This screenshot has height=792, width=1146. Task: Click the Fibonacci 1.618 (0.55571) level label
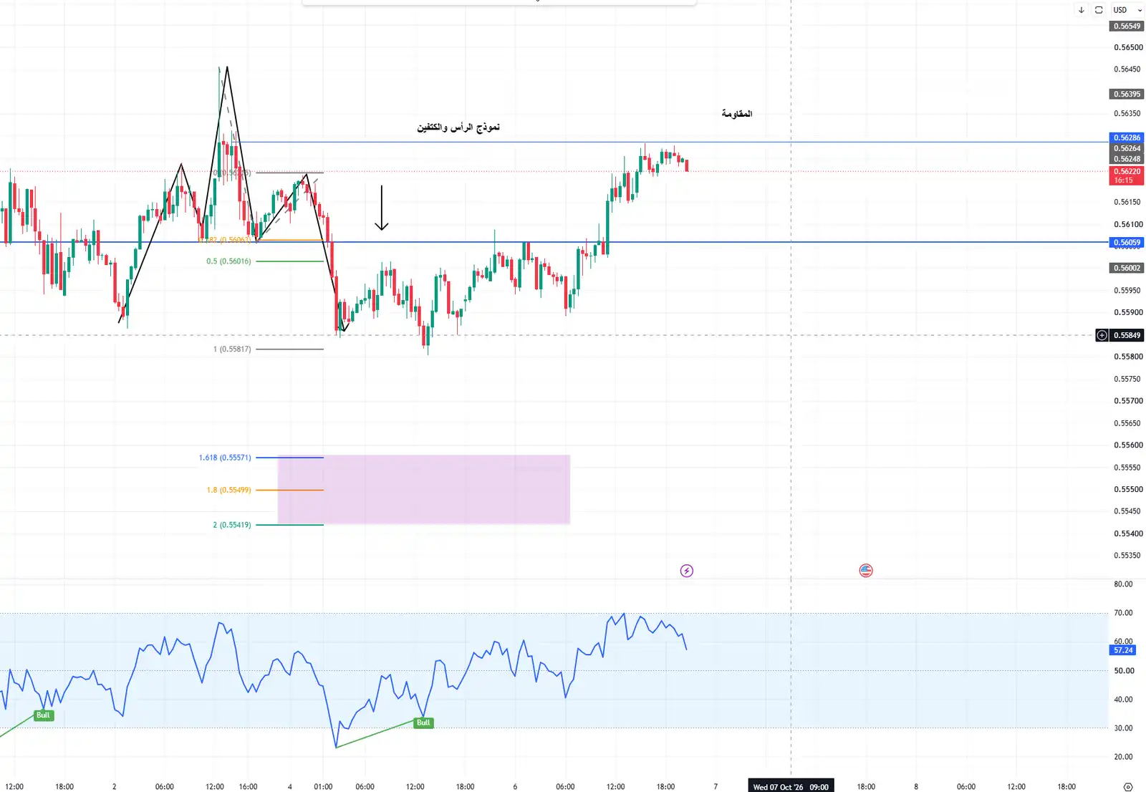pyautogui.click(x=225, y=458)
